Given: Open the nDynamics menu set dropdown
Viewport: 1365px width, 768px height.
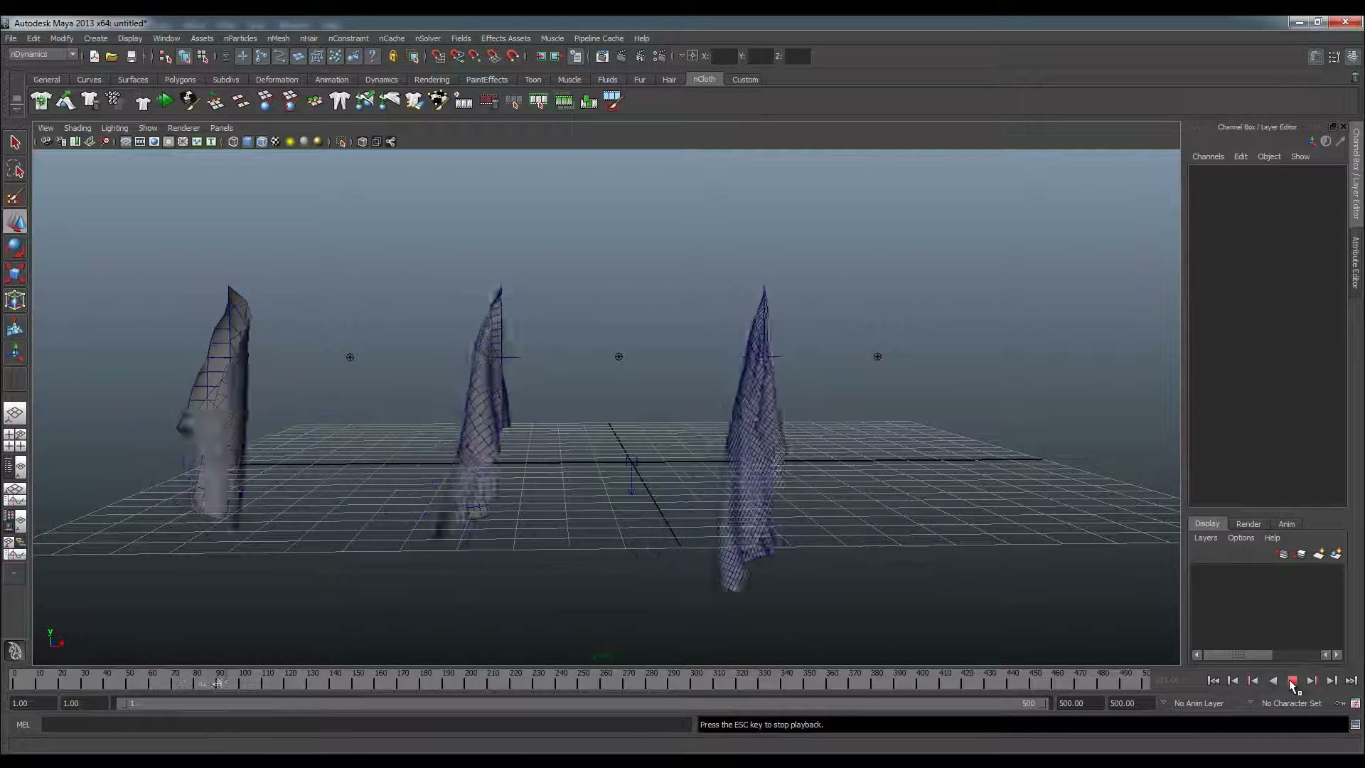Looking at the screenshot, I should (x=43, y=55).
